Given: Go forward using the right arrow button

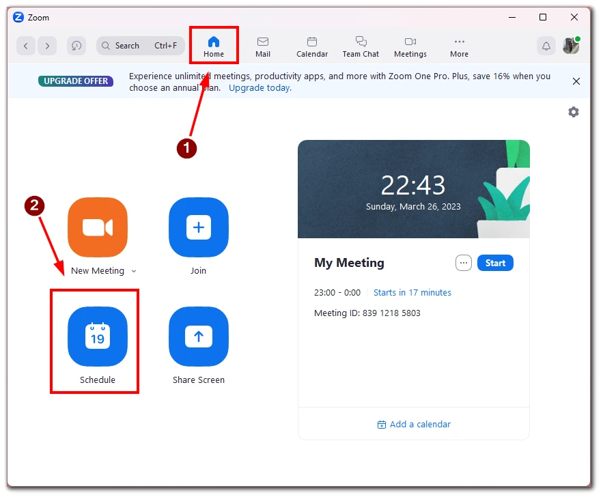Looking at the screenshot, I should pos(47,46).
